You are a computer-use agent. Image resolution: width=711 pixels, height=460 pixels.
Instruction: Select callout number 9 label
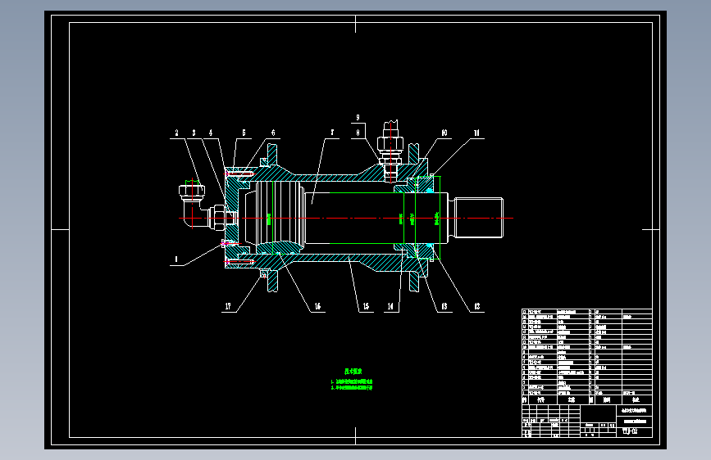coord(358,118)
